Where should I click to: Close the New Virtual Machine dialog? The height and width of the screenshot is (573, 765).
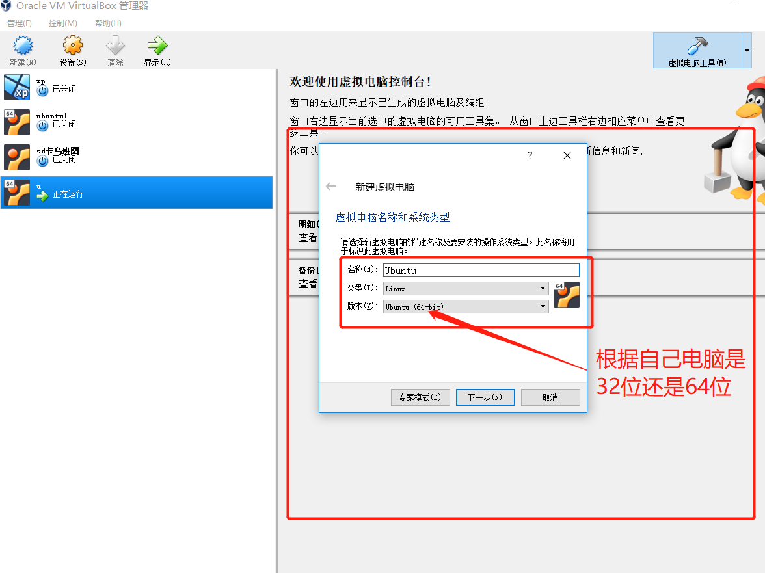(567, 155)
